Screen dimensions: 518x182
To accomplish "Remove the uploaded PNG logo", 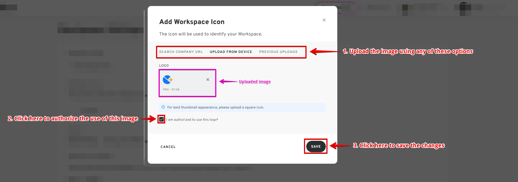I will pyautogui.click(x=208, y=80).
